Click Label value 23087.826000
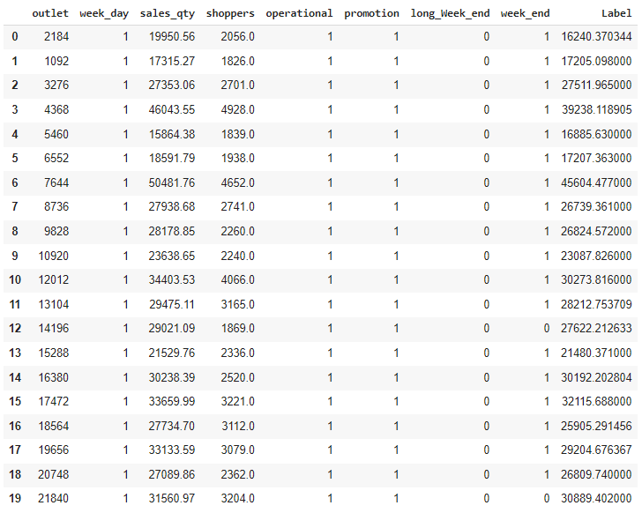 [x=596, y=256]
